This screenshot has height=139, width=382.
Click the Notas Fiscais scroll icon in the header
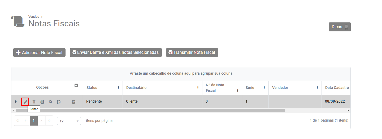18,22
